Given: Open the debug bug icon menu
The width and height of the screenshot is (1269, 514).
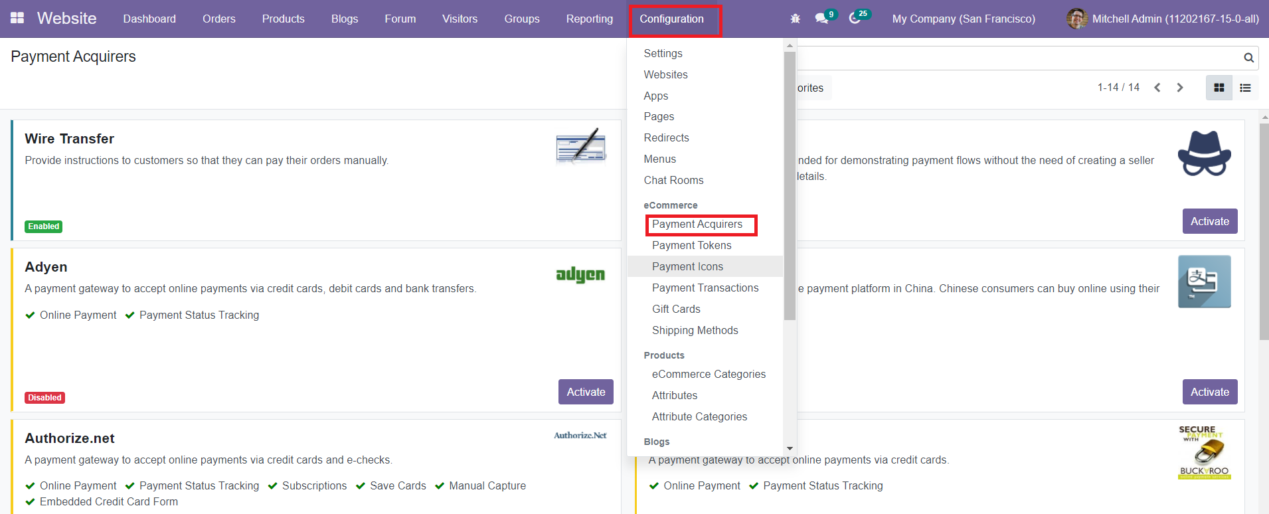Looking at the screenshot, I should pos(796,19).
